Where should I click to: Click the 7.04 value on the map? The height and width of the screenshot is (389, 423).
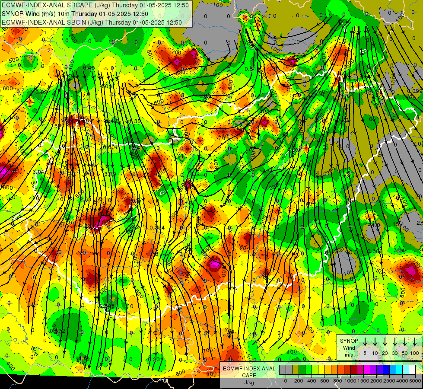[399, 251]
